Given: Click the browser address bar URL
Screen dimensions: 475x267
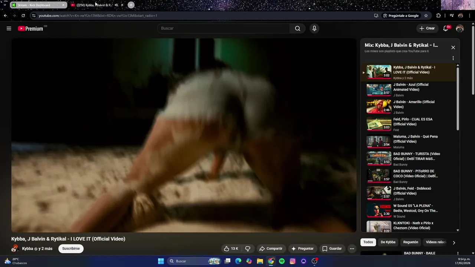Looking at the screenshot, I should click(98, 16).
